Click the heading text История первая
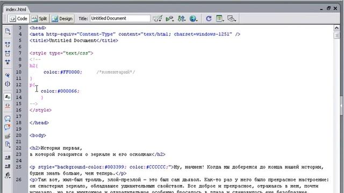The image size is (344, 193). [x=61, y=148]
